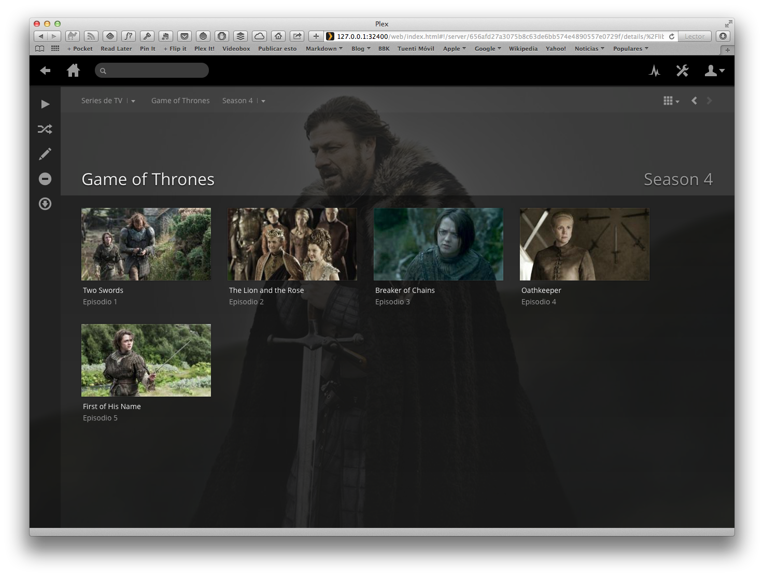764x577 pixels.
Task: Click the Plex back arrow icon
Action: point(45,71)
